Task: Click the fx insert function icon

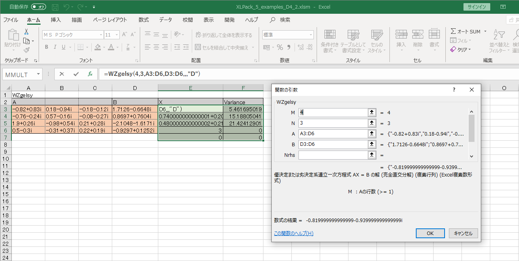Action: [x=90, y=74]
